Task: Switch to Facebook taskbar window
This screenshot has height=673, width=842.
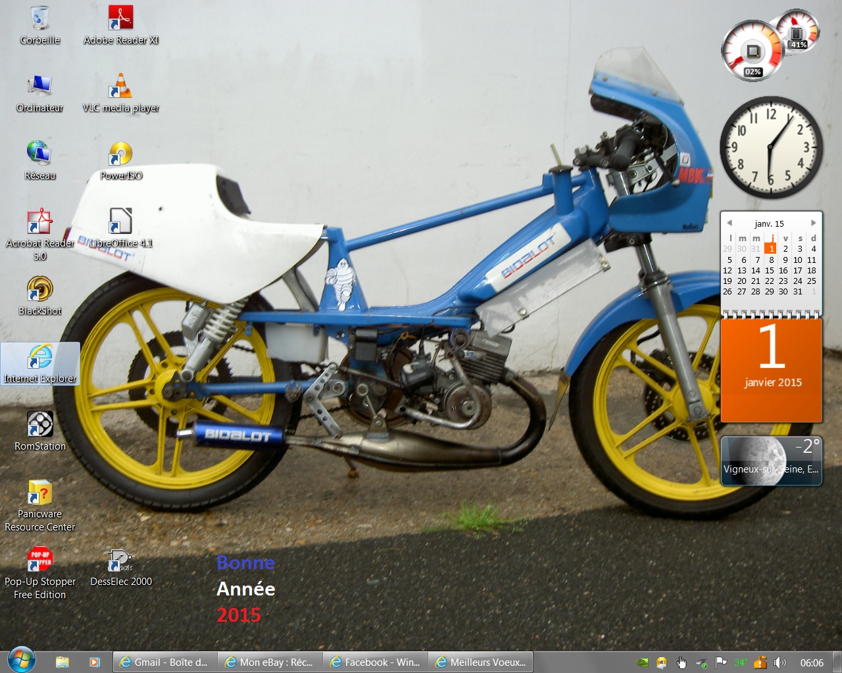Action: click(376, 662)
